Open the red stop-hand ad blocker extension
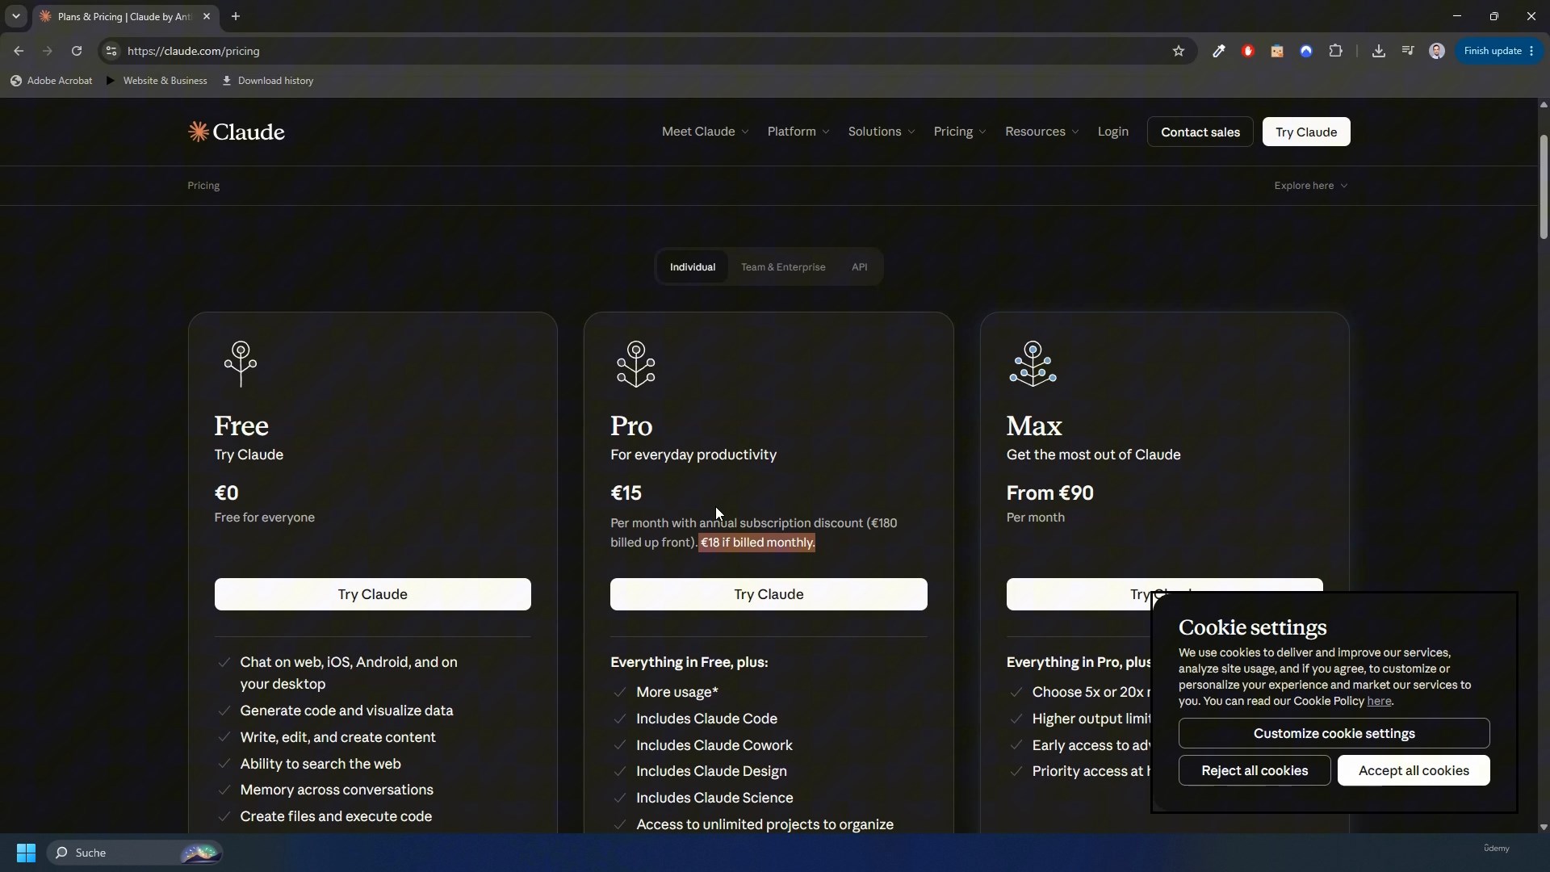1550x872 pixels. pos(1248,51)
